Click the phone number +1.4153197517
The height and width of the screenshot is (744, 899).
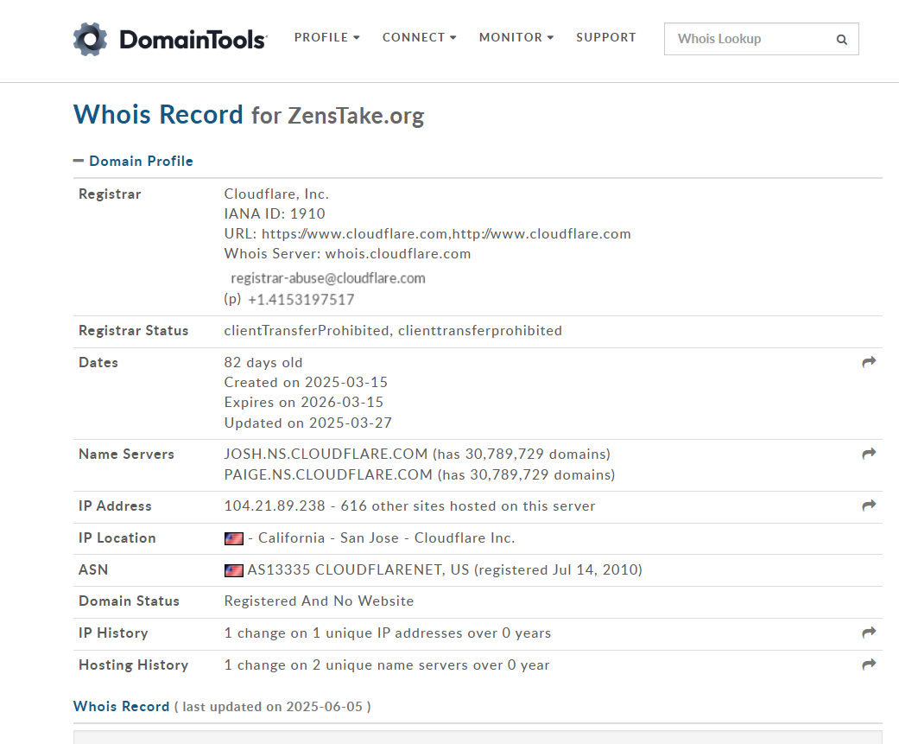301,300
